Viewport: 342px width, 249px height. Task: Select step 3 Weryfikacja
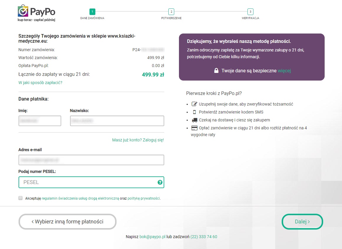pos(250,11)
